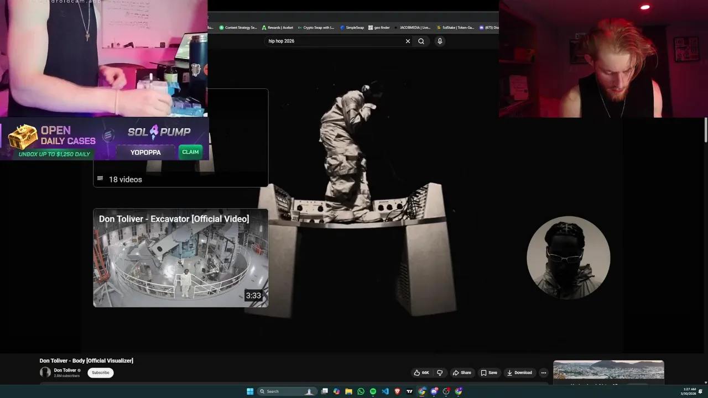Click the circular artist avatar overlay

569,258
